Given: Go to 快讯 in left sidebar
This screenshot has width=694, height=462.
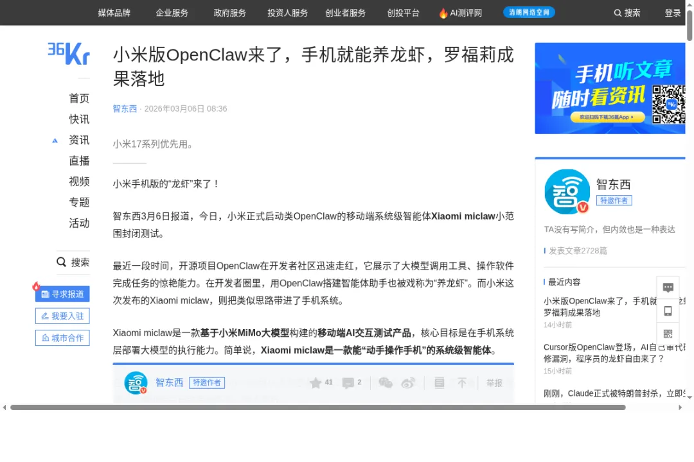Looking at the screenshot, I should point(79,119).
